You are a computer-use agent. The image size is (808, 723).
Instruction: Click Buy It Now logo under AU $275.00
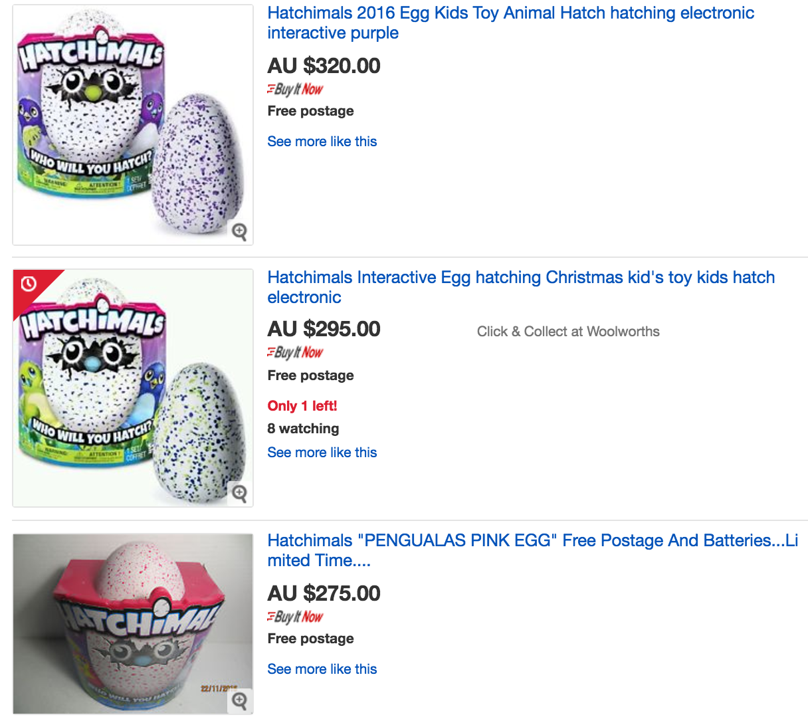[295, 617]
